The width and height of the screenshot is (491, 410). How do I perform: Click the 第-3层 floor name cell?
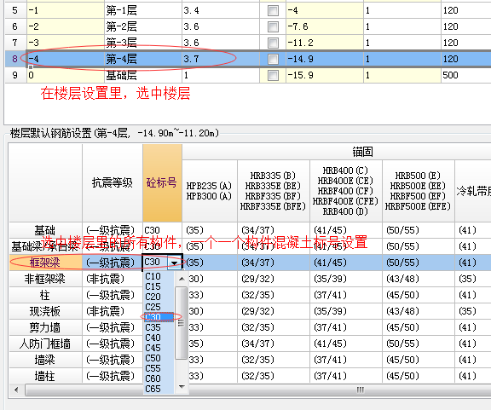coord(143,43)
